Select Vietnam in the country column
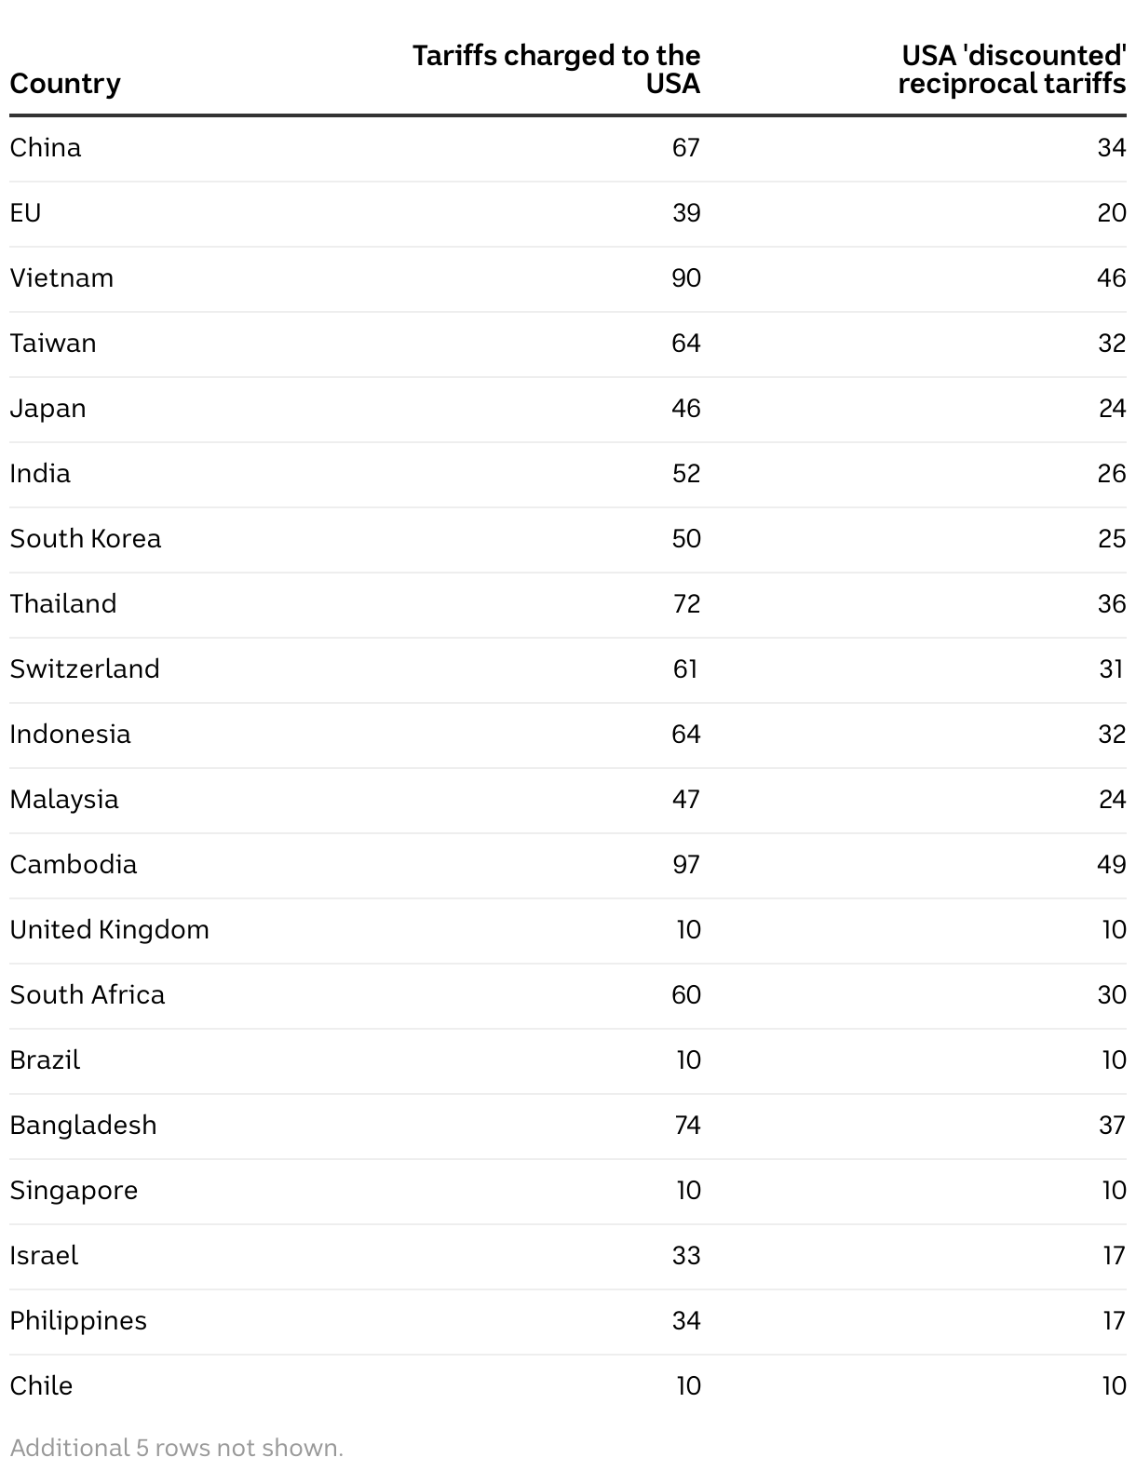 pos(61,278)
